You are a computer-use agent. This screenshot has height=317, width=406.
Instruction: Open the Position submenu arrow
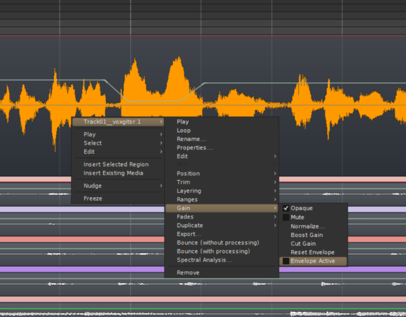click(x=275, y=174)
